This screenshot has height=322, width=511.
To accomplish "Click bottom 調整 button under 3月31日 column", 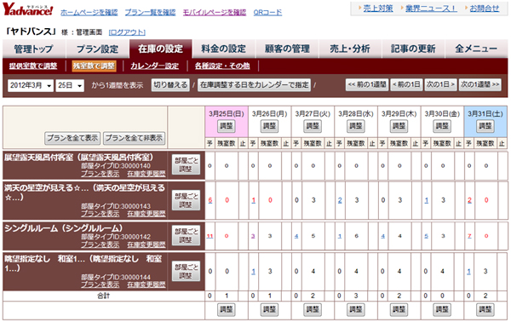I will coord(485,309).
